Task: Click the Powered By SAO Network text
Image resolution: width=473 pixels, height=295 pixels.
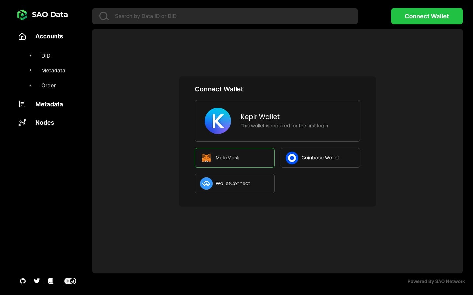Action: (x=436, y=281)
